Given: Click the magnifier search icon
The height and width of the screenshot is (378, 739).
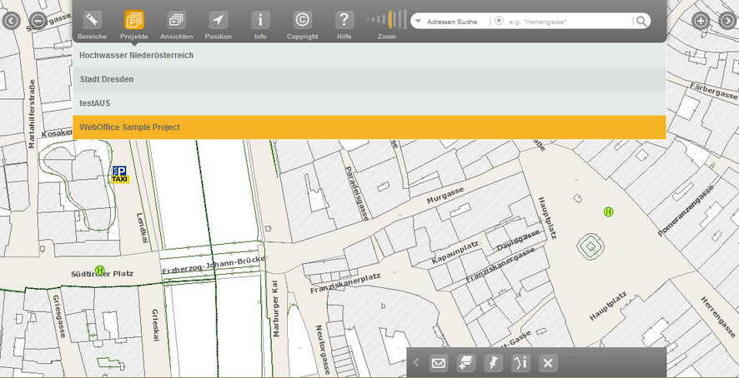Looking at the screenshot, I should 641,21.
